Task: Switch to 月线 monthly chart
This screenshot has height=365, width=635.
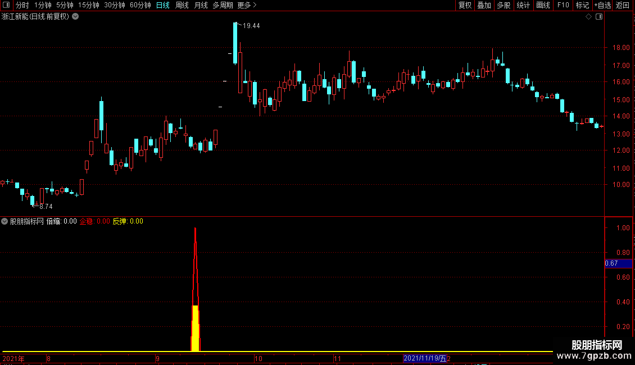Action: point(201,5)
